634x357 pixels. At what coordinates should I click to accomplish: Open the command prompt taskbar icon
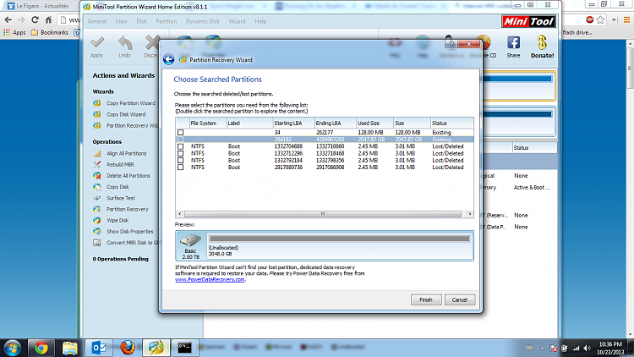[x=185, y=348]
